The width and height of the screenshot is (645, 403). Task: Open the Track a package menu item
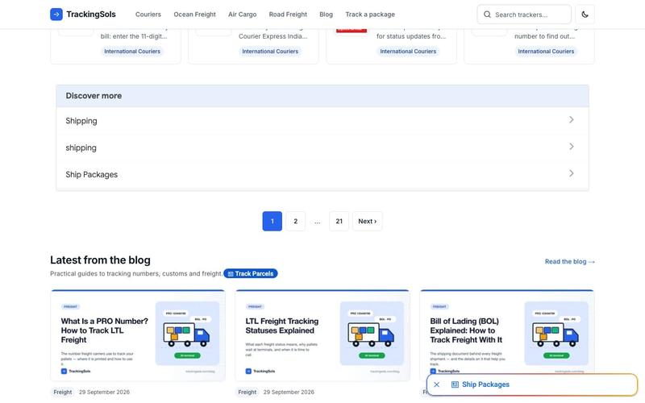(370, 15)
